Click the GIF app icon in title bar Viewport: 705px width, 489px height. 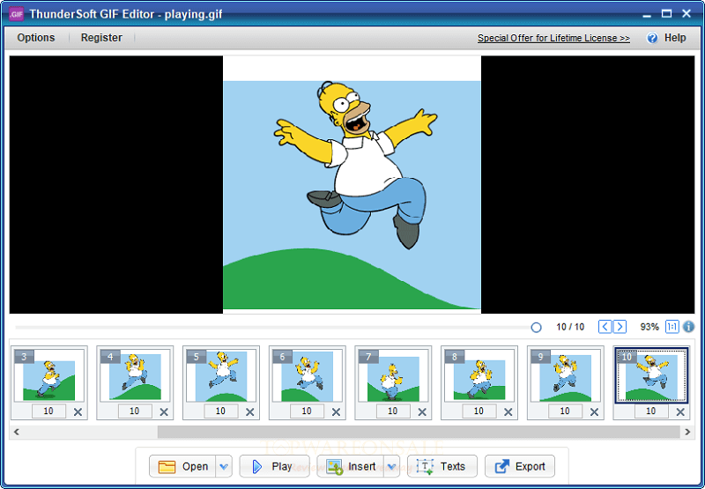pyautogui.click(x=17, y=14)
